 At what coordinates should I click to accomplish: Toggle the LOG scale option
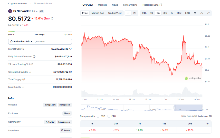[x=187, y=13]
